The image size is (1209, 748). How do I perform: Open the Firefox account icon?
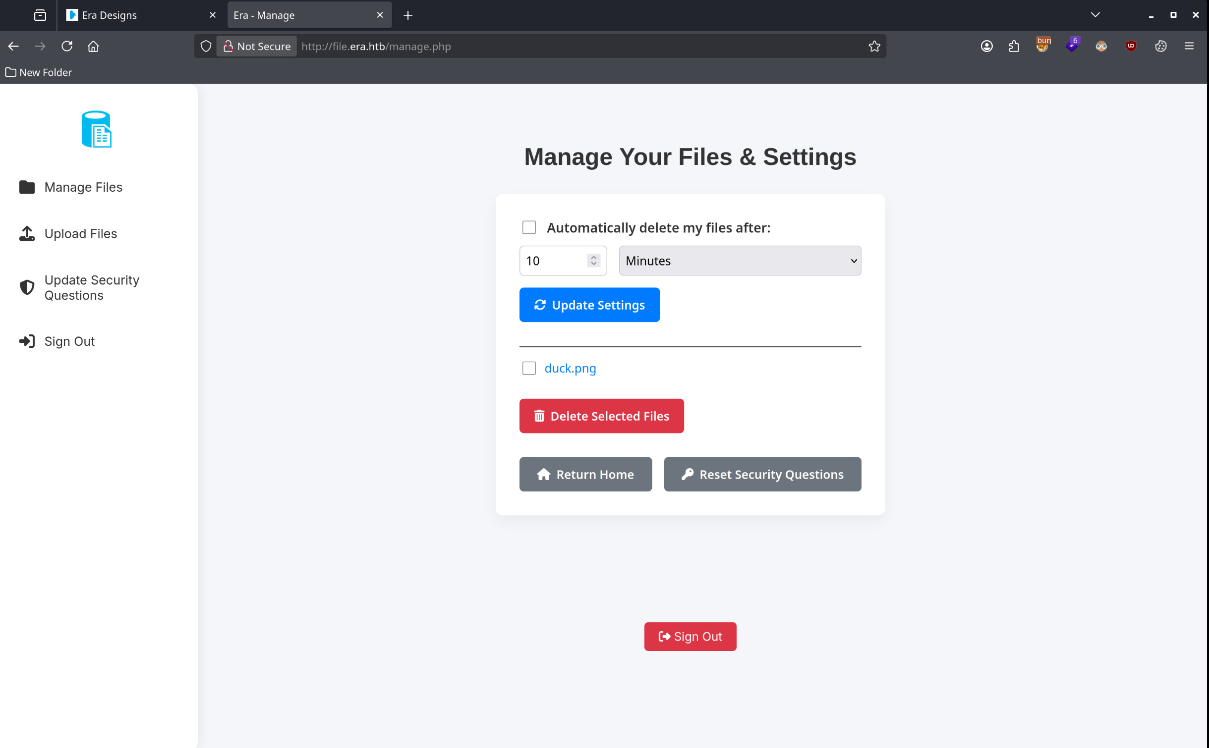tap(986, 46)
